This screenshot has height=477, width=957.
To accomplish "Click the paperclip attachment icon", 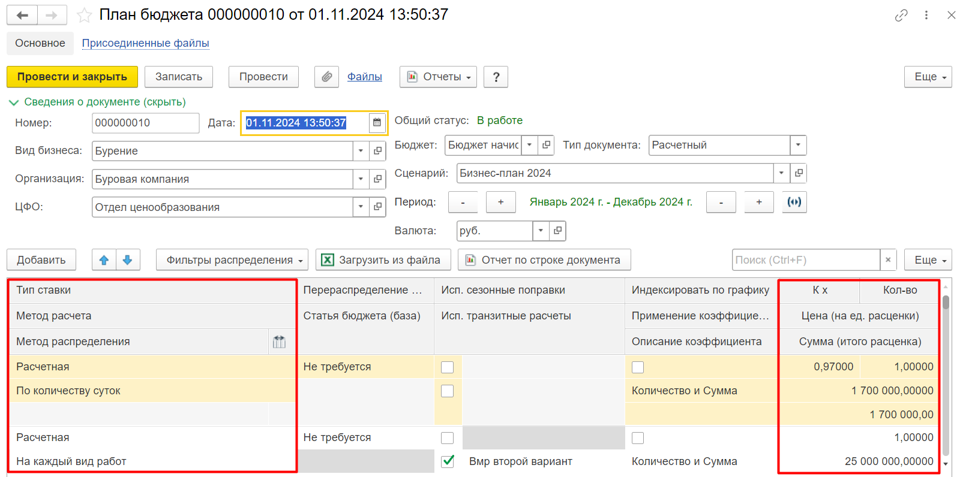I will click(x=326, y=77).
